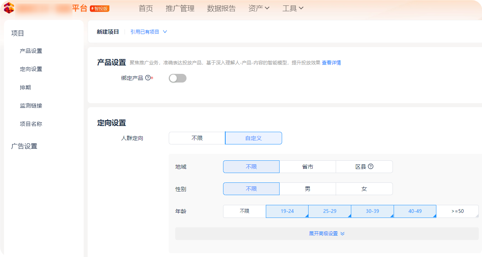Select 项目 section in sidebar
This screenshot has height=257, width=482.
tap(18, 33)
